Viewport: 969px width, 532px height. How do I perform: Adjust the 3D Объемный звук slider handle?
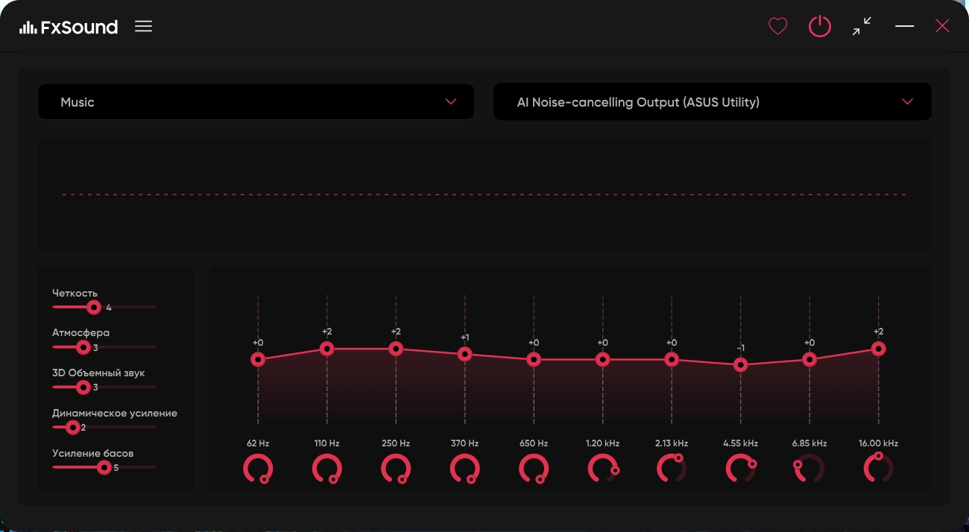point(83,387)
